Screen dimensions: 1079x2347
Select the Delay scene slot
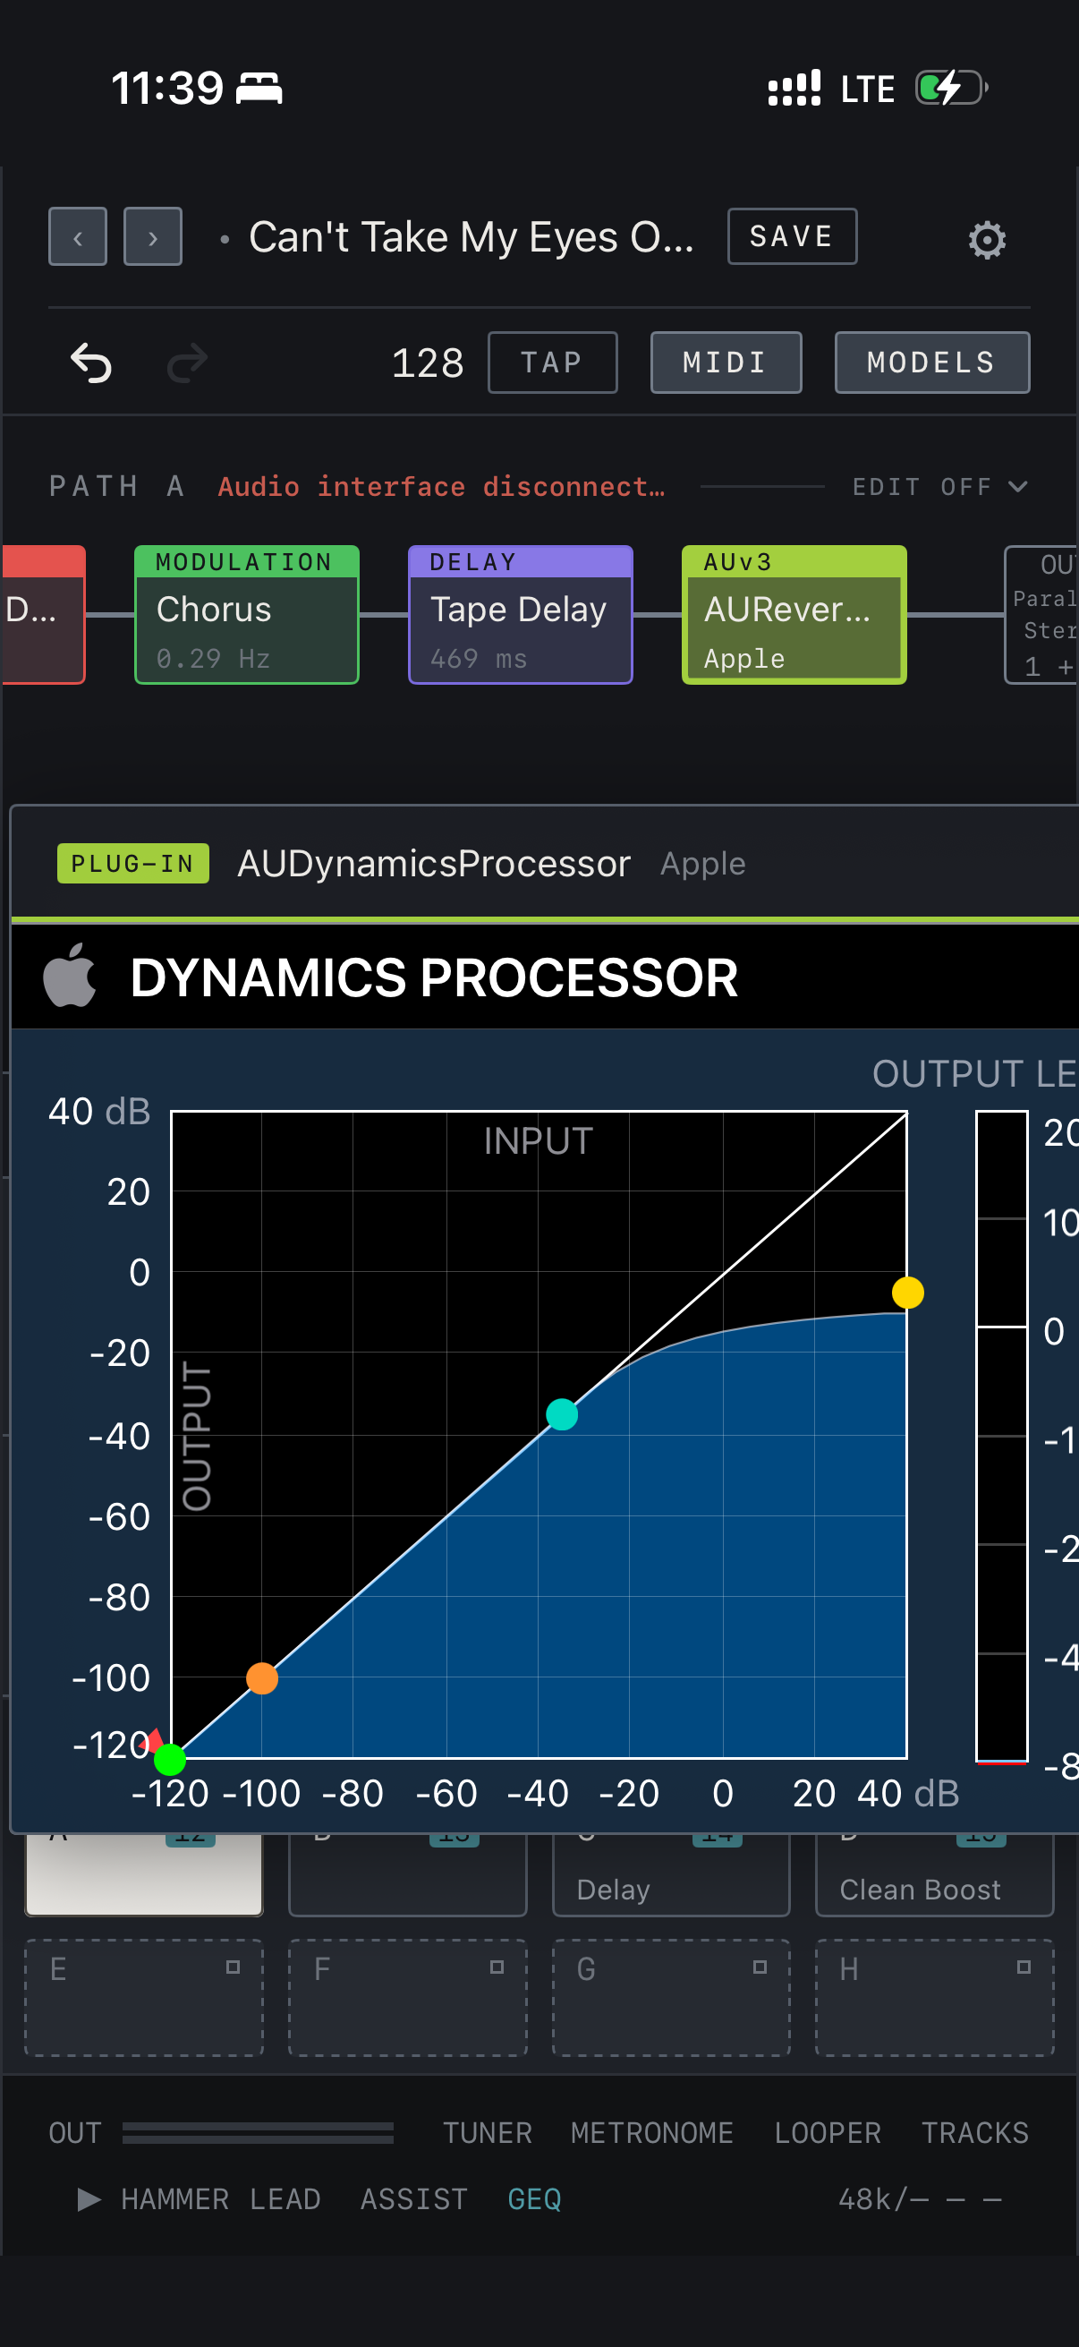(x=671, y=1875)
